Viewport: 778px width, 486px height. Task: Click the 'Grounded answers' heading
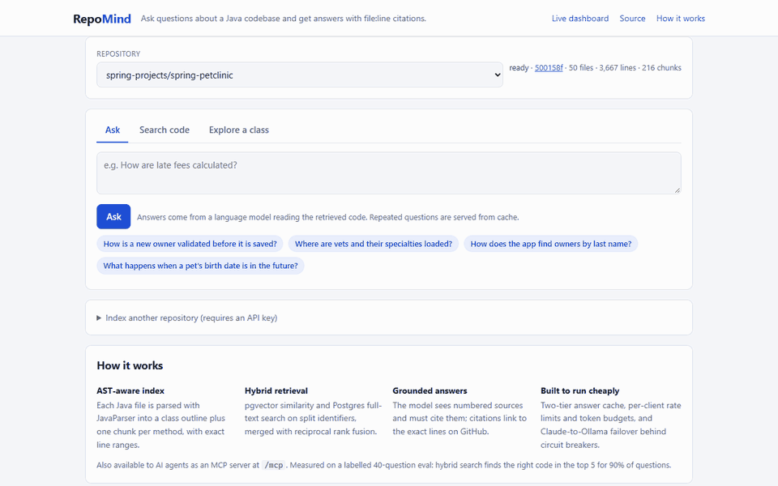pyautogui.click(x=430, y=390)
